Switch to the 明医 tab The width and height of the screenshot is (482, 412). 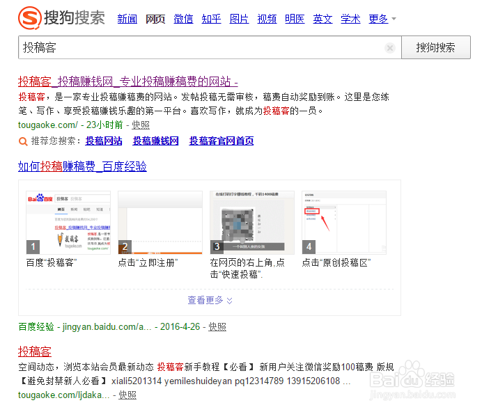click(x=295, y=19)
